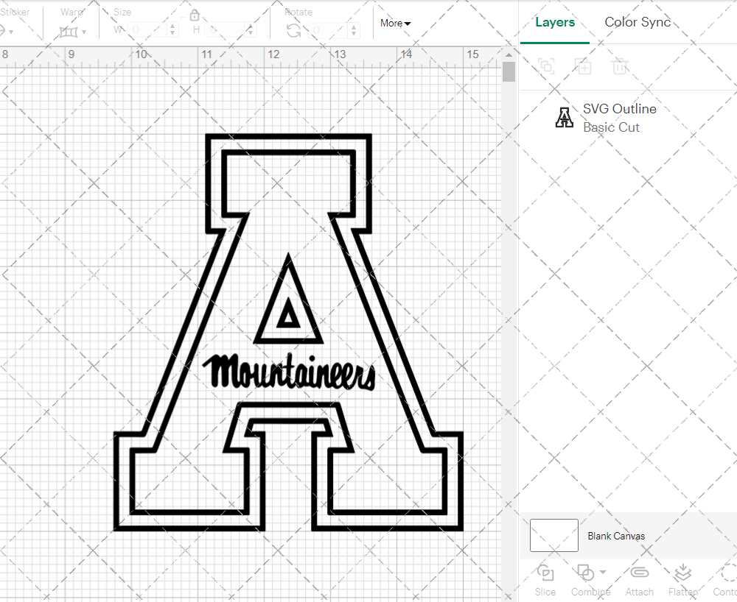This screenshot has width=737, height=602.
Task: Toggle the size aspect-ratio lock
Action: tap(195, 15)
